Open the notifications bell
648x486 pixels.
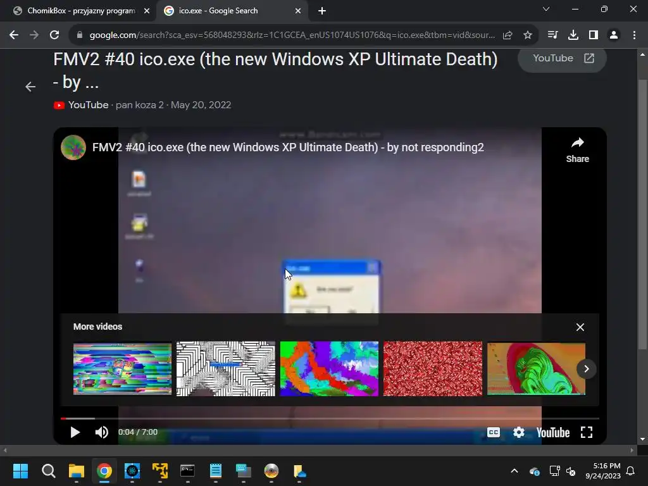tap(631, 471)
